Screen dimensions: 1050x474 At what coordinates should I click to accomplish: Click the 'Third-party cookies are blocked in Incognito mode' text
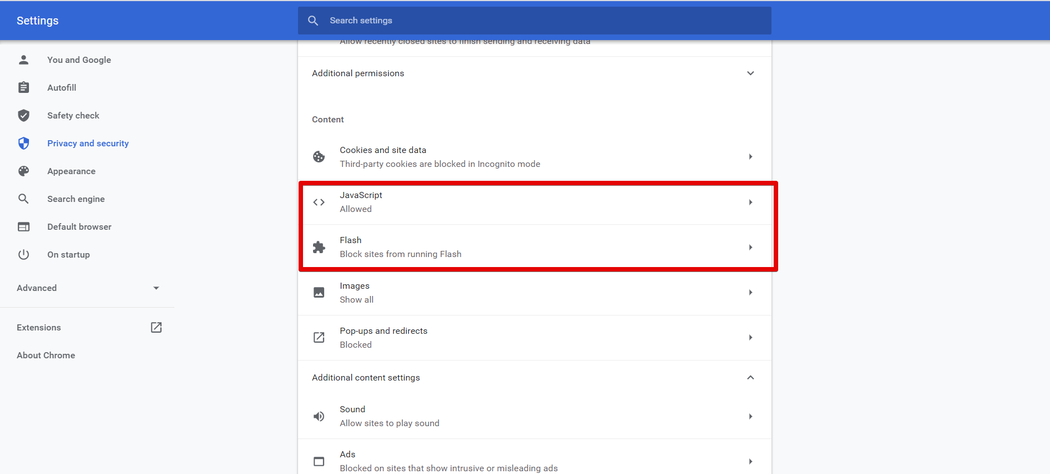pos(440,164)
